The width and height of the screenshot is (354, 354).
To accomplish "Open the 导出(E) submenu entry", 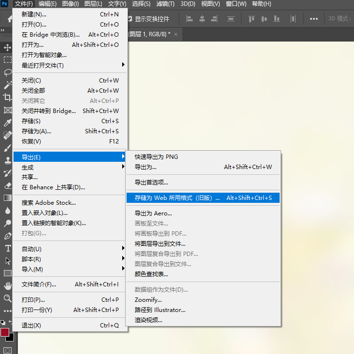I will pyautogui.click(x=70, y=157).
